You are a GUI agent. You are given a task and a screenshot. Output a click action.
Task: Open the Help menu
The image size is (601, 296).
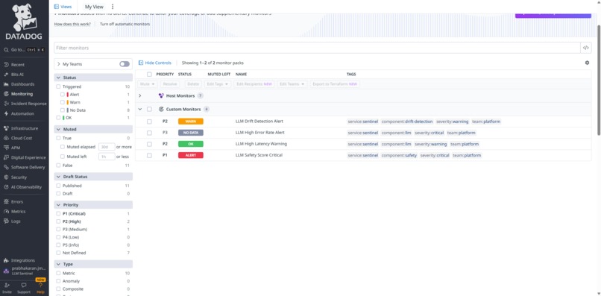(x=40, y=288)
